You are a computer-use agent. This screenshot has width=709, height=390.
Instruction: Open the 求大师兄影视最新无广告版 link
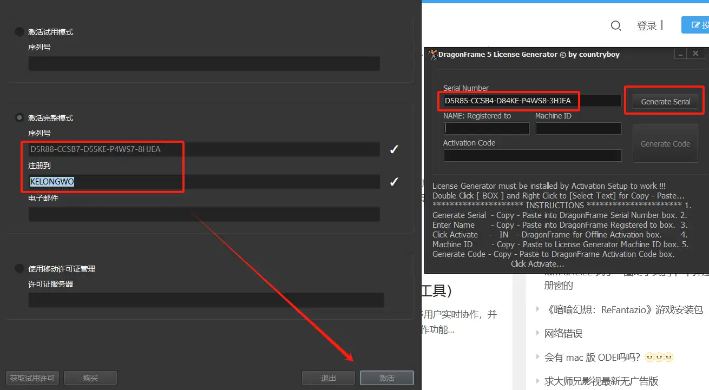pos(601,381)
